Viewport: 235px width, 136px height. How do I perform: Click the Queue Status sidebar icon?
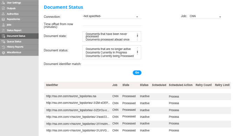click(3, 42)
